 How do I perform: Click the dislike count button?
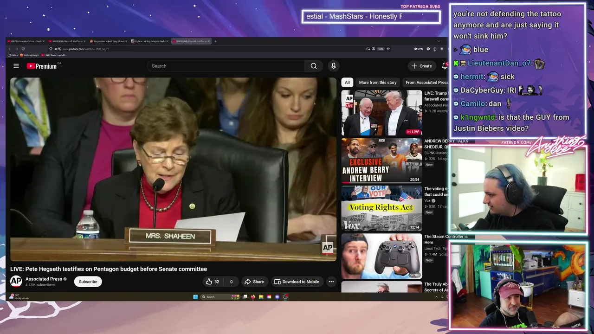pyautogui.click(x=231, y=282)
